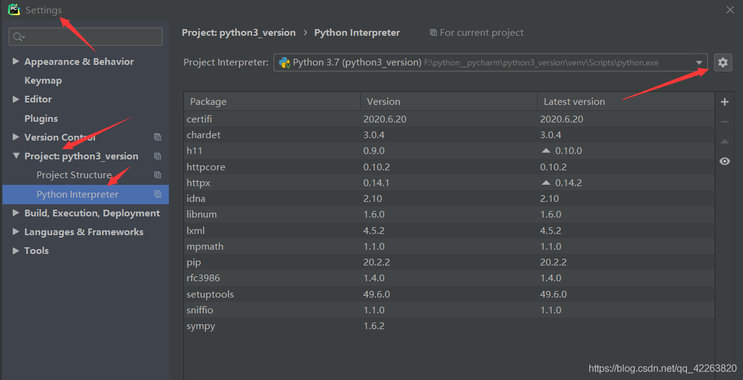The height and width of the screenshot is (380, 743).
Task: Select Project Structure settings item
Action: click(74, 175)
